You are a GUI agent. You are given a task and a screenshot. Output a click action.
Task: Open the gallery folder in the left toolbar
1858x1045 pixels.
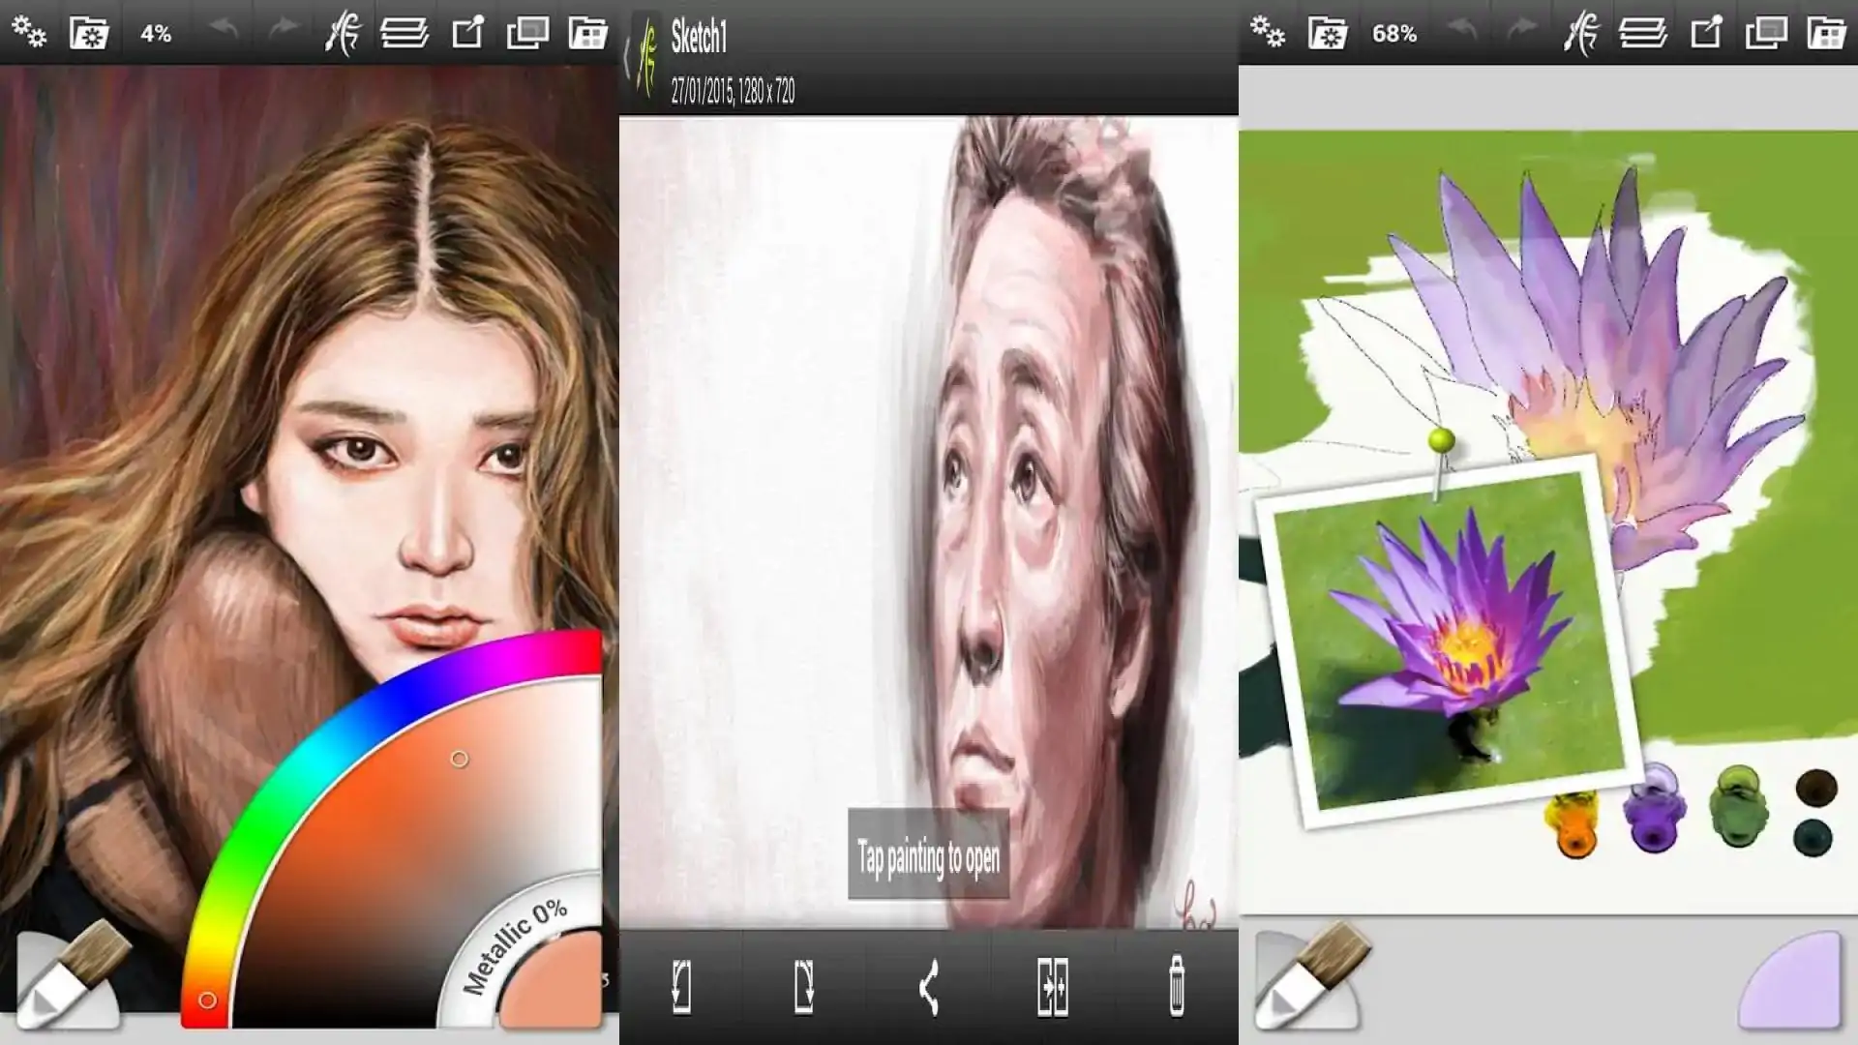(89, 31)
